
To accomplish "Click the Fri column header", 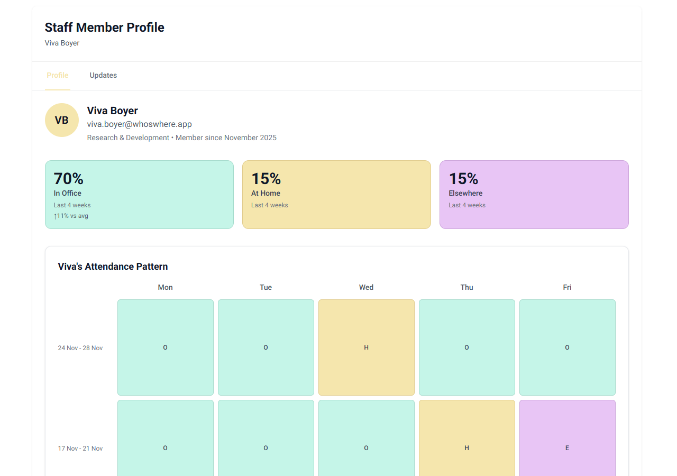I will (x=567, y=287).
